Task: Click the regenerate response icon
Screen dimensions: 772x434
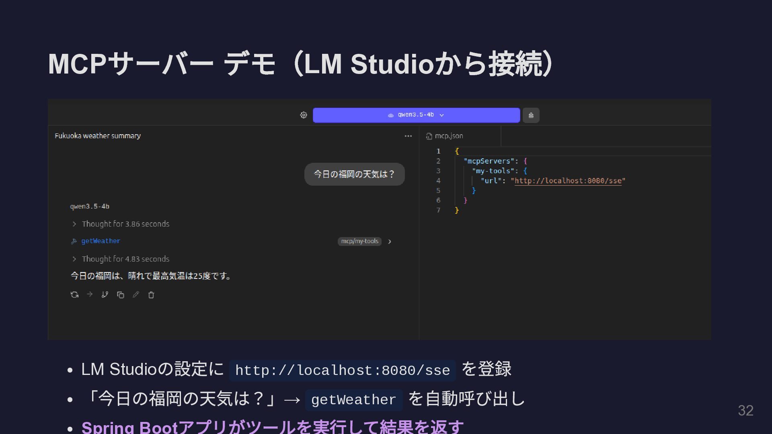Action: tap(74, 295)
